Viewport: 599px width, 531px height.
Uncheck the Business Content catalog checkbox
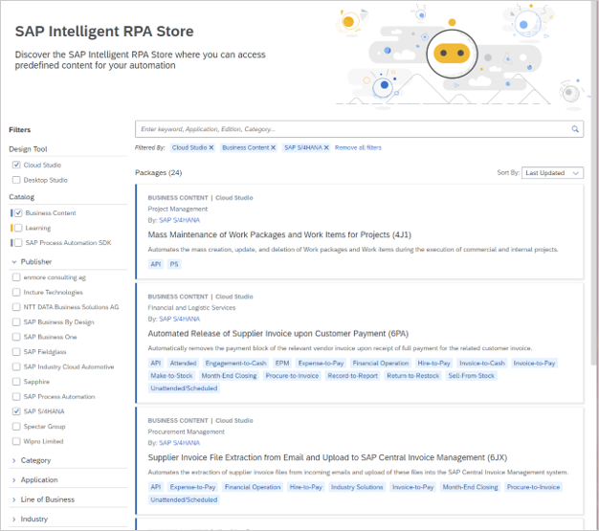(18, 213)
